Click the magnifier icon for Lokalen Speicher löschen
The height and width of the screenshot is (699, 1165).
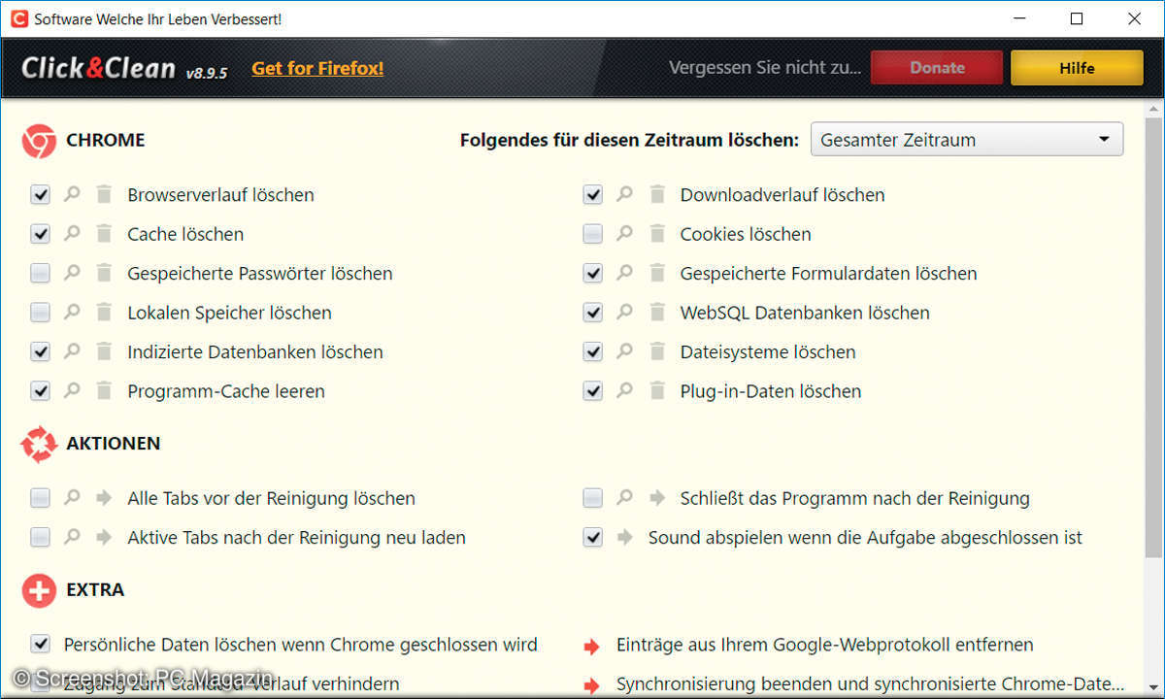click(x=72, y=313)
